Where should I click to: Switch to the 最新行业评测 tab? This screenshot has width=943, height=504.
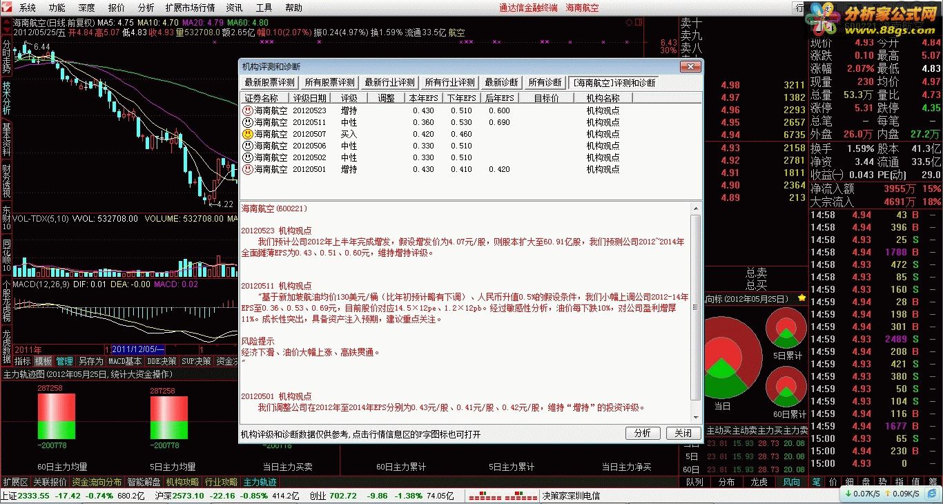pos(390,82)
